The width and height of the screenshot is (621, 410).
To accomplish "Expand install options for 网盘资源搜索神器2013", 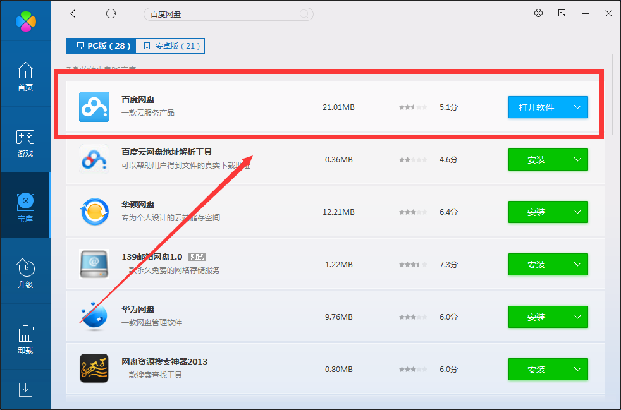I will tap(577, 369).
